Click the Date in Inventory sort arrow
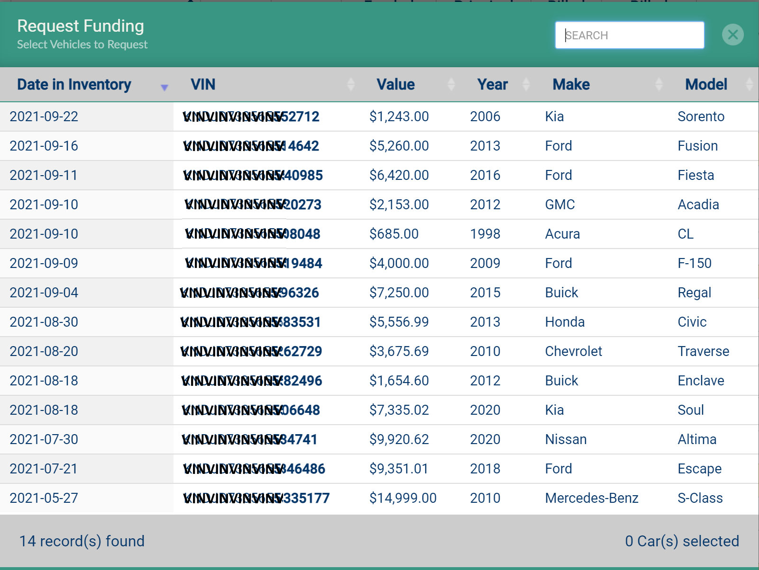 [x=164, y=87]
